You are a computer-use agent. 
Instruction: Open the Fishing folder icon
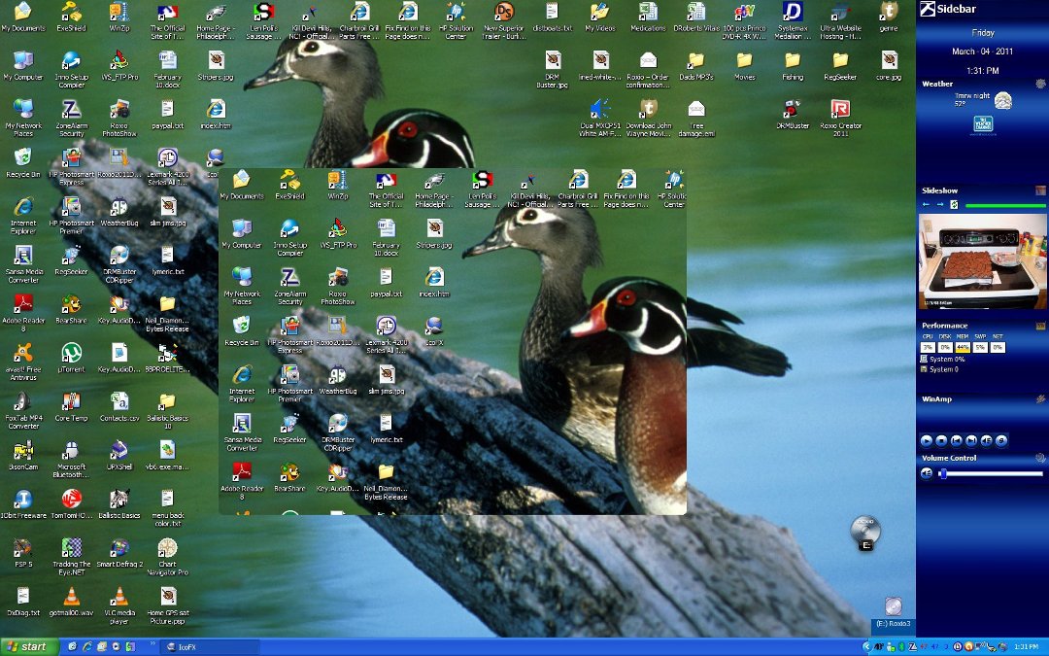[793, 61]
